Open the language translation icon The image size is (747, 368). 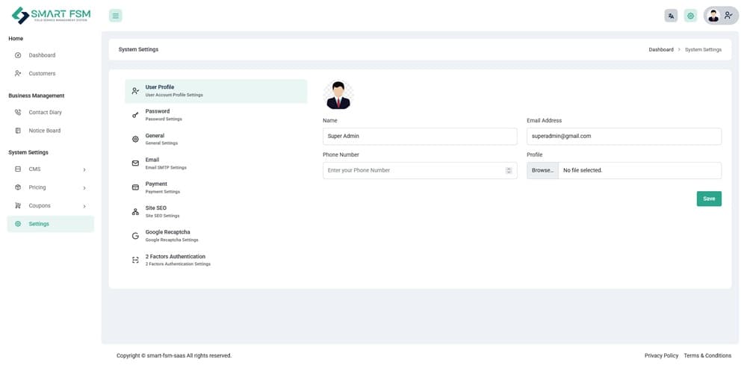coord(671,16)
